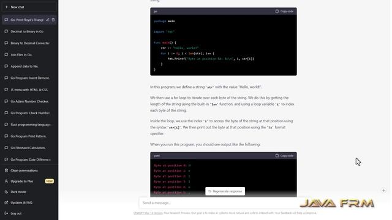Click the fmt.Printf line in go code

211,59
